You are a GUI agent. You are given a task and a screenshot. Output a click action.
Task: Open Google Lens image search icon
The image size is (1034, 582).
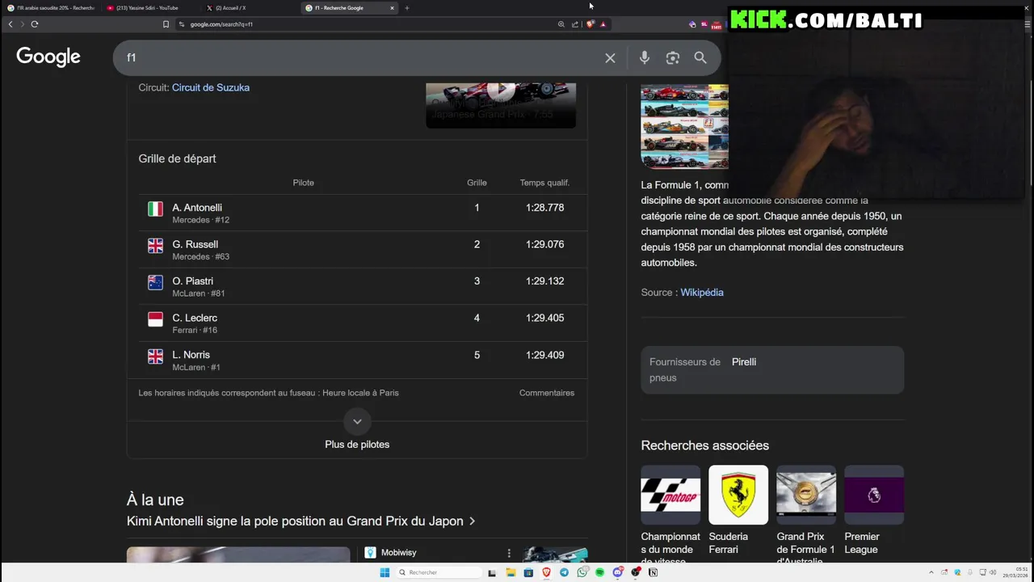672,57
